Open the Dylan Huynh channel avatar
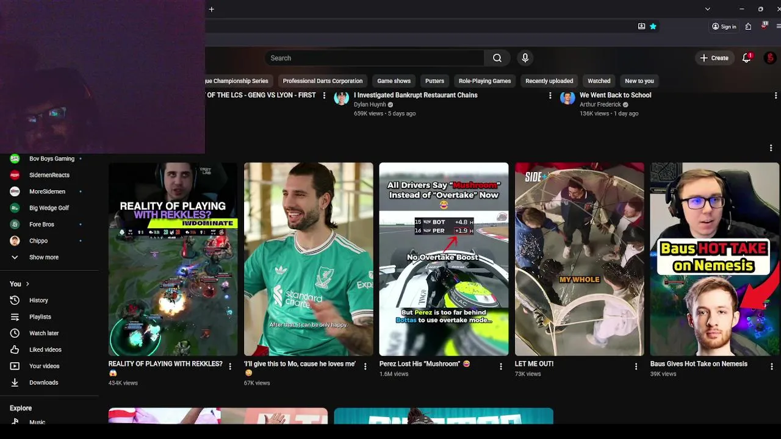781x439 pixels. (341, 98)
